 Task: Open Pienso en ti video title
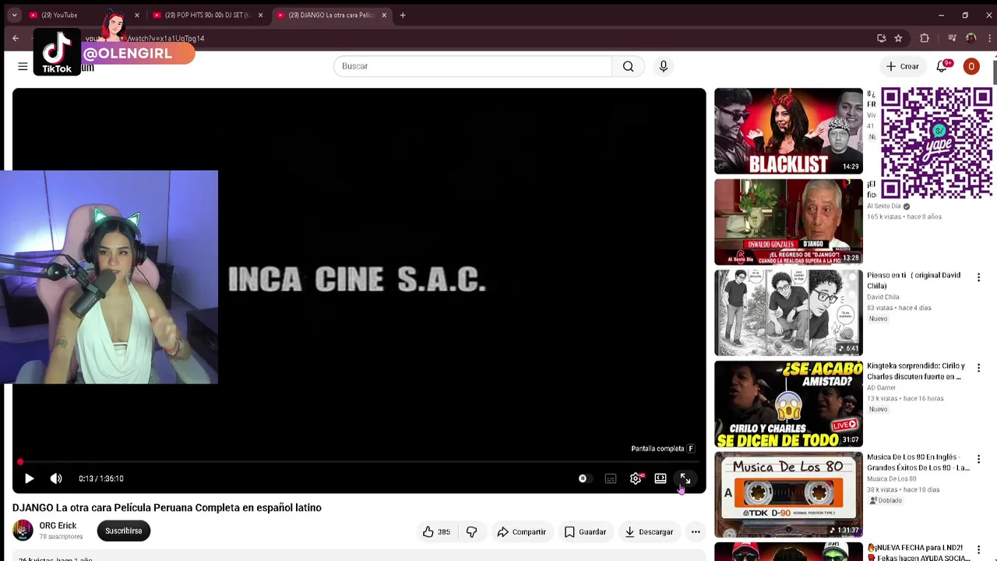point(914,280)
